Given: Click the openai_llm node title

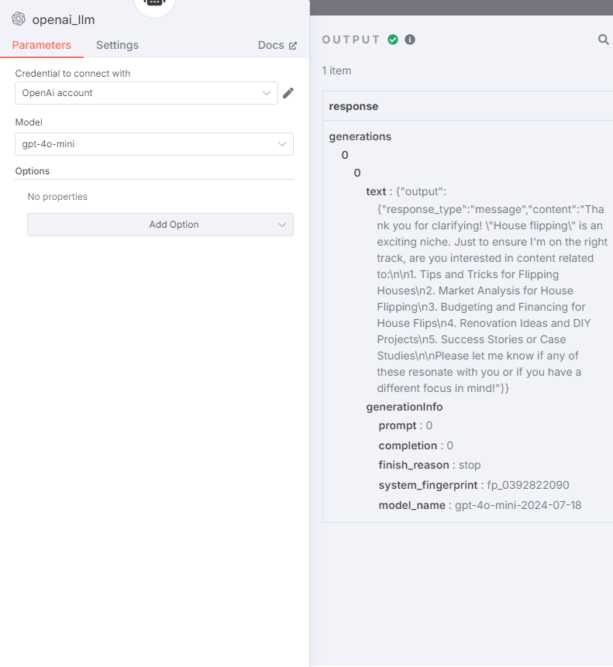Looking at the screenshot, I should [64, 19].
